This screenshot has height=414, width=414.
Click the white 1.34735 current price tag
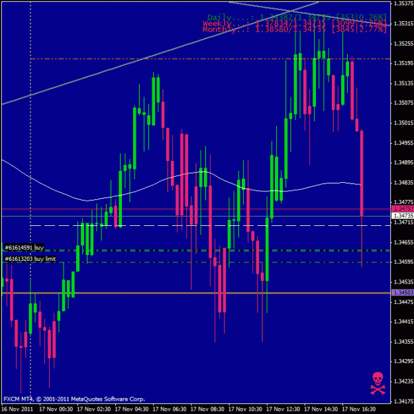coord(403,216)
